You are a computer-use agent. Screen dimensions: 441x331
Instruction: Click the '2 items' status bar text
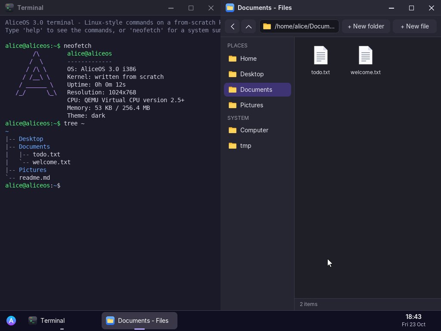(308, 304)
